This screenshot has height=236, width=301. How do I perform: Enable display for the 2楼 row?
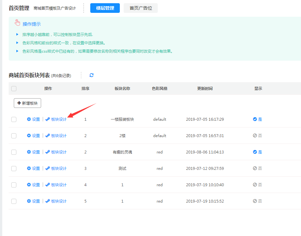pyautogui.click(x=257, y=135)
